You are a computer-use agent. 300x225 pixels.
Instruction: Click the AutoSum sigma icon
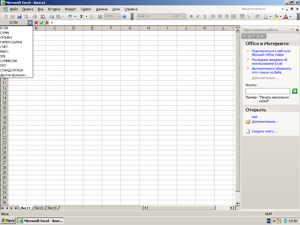click(81, 16)
